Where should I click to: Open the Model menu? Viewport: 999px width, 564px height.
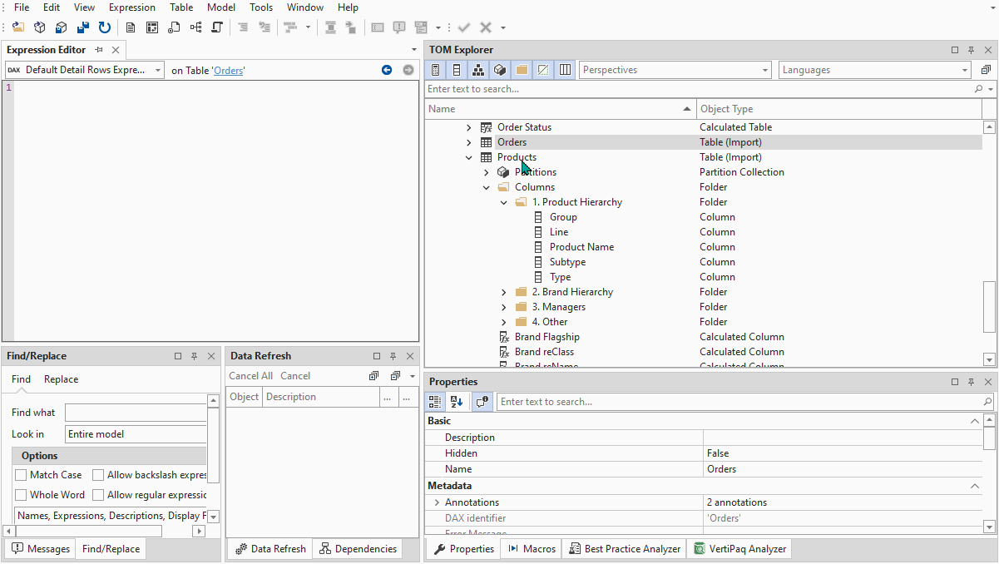pos(220,7)
